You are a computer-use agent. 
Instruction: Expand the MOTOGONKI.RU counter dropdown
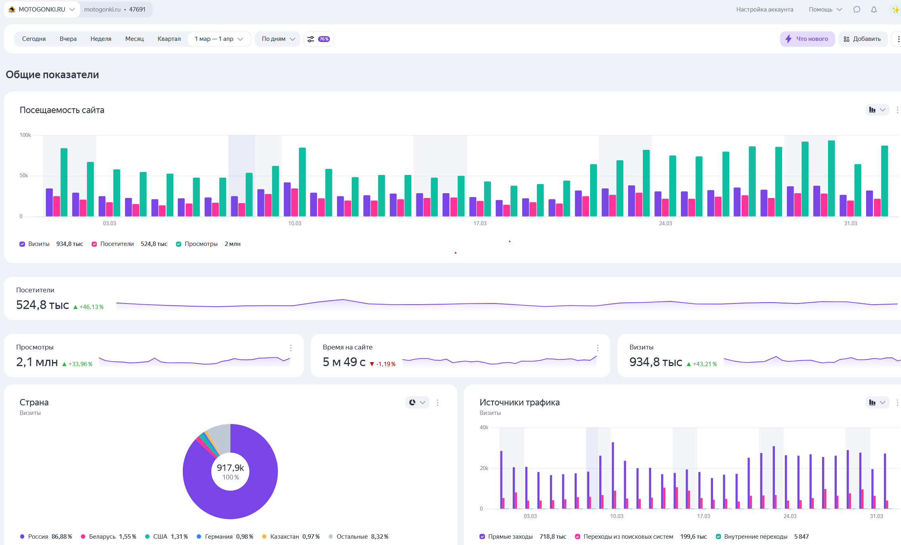tap(42, 10)
